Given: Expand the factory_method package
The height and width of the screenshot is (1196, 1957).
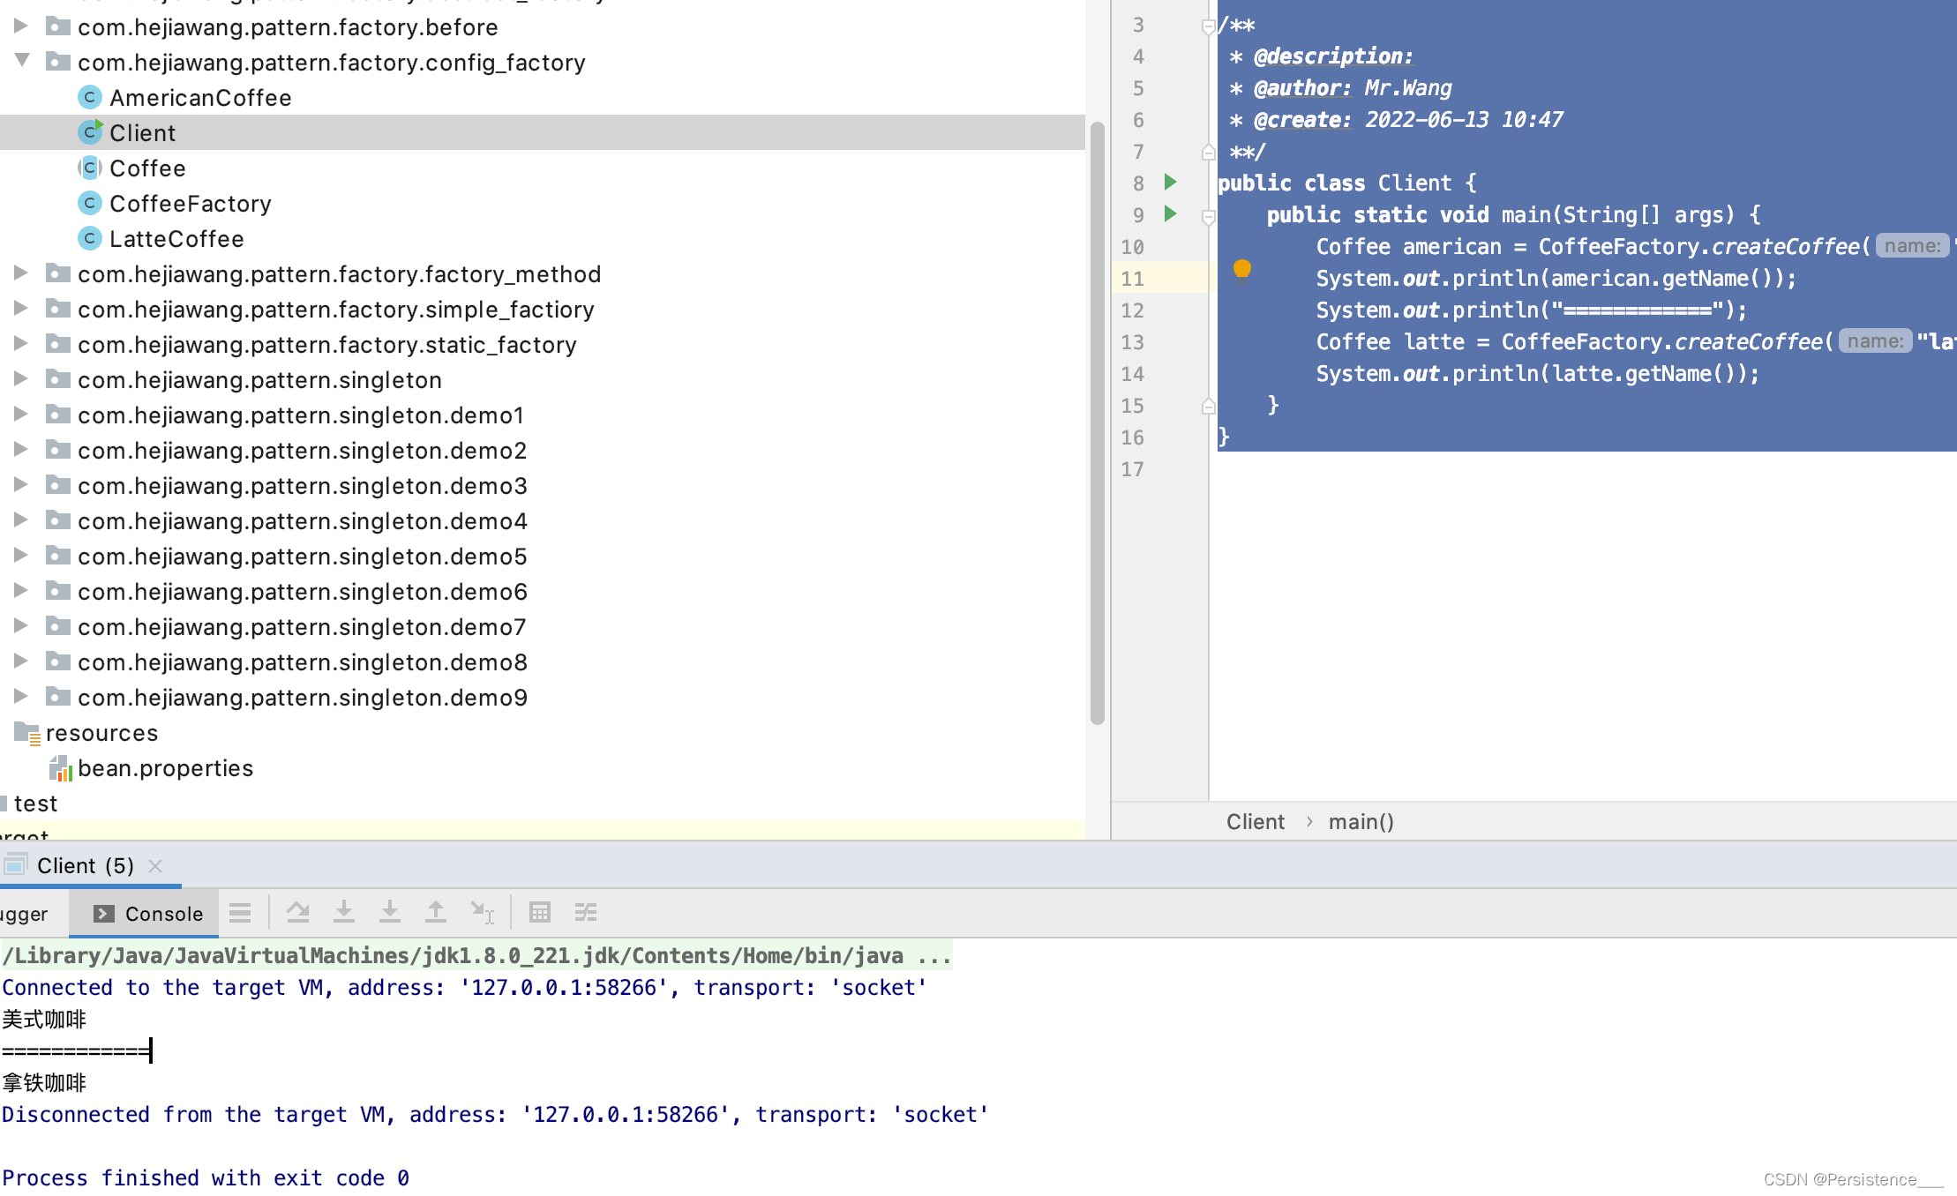Looking at the screenshot, I should 20,273.
